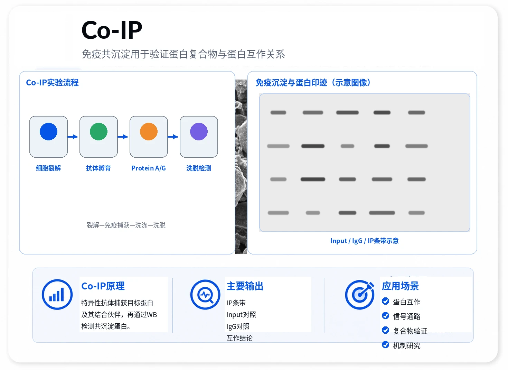The image size is (508, 370).
Task: Toggle the check mark beside 机制研究
Action: (385, 344)
